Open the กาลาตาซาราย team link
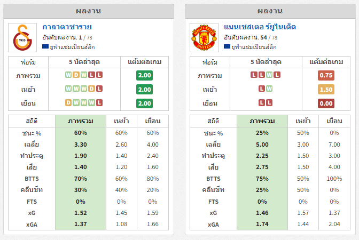 click(x=67, y=27)
